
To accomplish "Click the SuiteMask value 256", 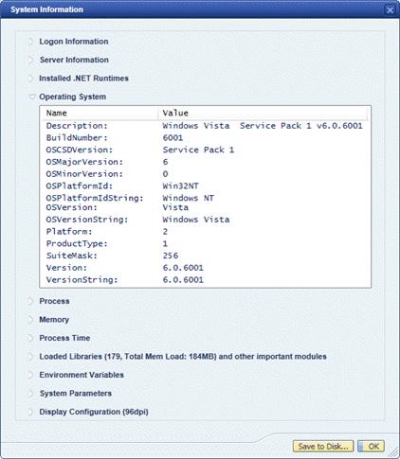I will point(171,256).
